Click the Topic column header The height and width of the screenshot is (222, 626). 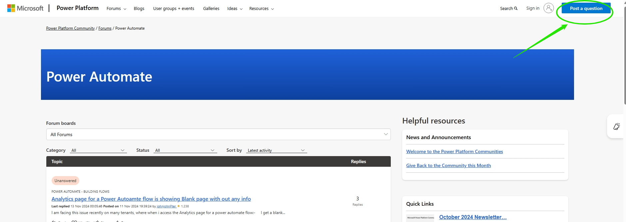point(57,161)
